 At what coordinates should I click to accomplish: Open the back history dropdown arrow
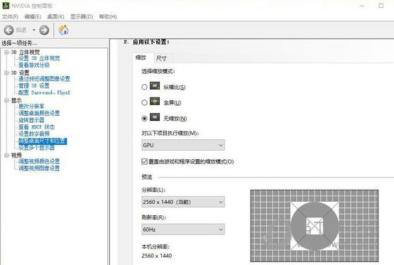pos(33,30)
